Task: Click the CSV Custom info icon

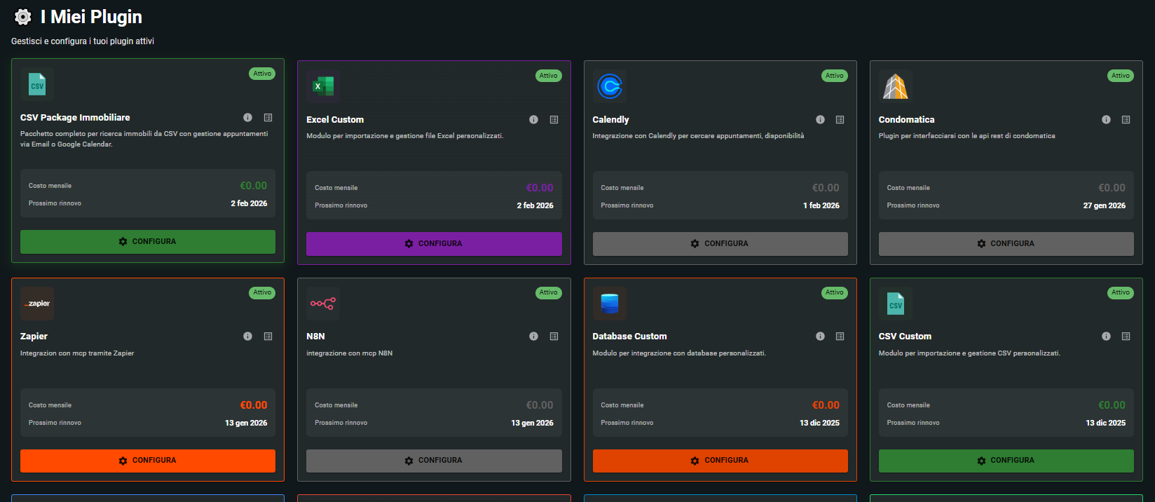Action: (x=1106, y=337)
